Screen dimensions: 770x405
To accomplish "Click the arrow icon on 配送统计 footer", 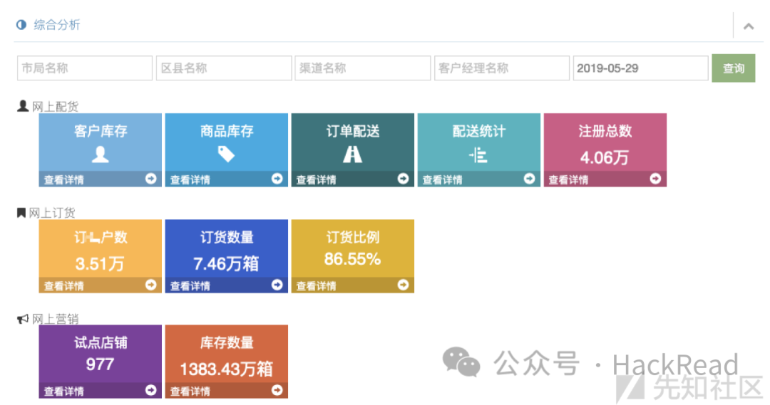I will [529, 179].
